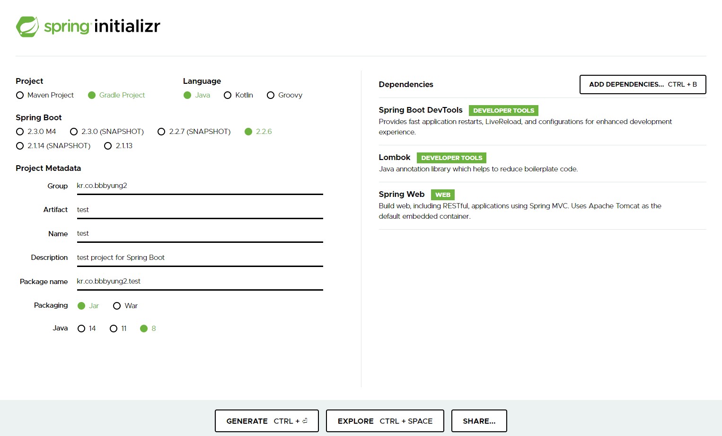This screenshot has width=722, height=436.
Task: Select Spring Boot 2.2.7 (SNAPSHOT)
Action: pos(194,132)
